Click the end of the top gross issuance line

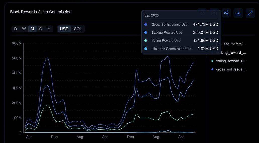point(193,62)
